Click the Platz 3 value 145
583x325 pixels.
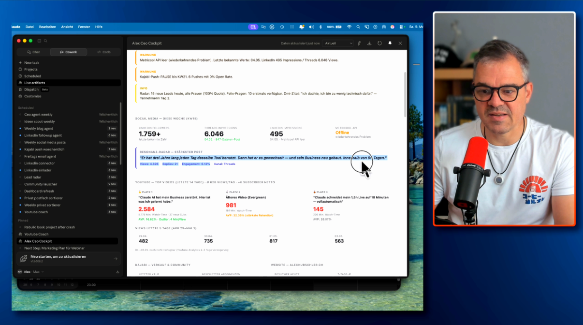click(x=318, y=209)
